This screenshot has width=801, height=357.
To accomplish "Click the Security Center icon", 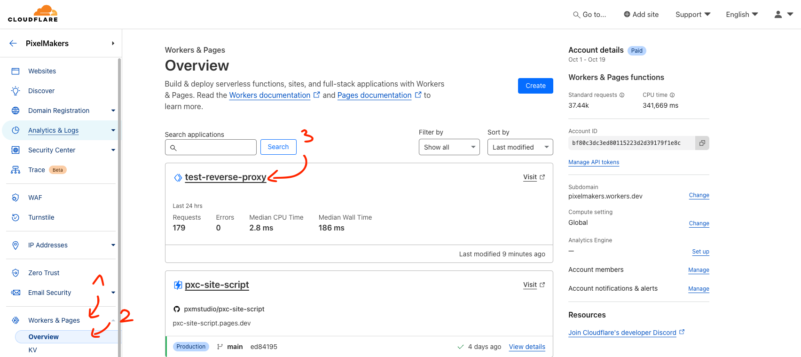I will pyautogui.click(x=16, y=150).
